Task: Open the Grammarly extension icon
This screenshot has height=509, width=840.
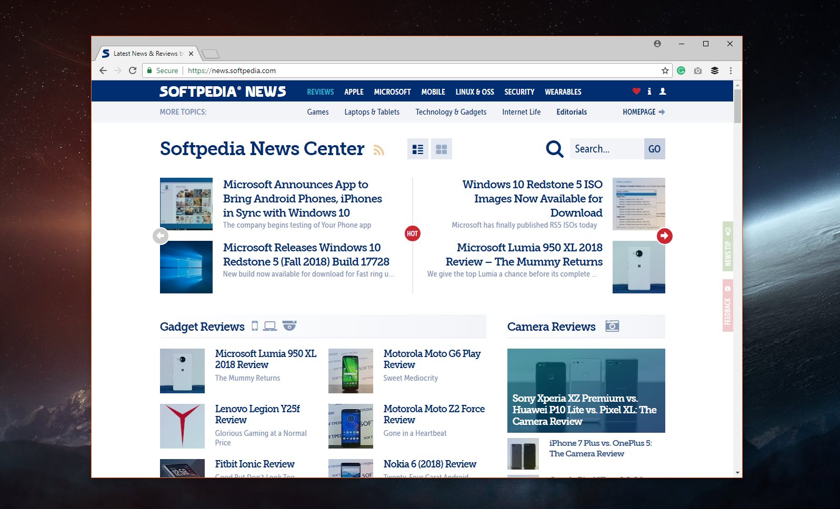Action: pyautogui.click(x=681, y=70)
